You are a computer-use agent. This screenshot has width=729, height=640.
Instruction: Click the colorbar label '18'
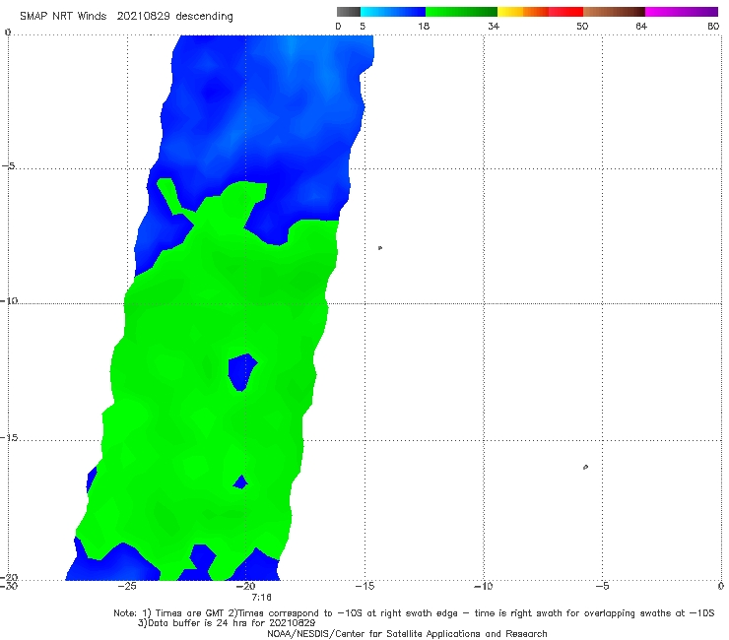(x=424, y=26)
